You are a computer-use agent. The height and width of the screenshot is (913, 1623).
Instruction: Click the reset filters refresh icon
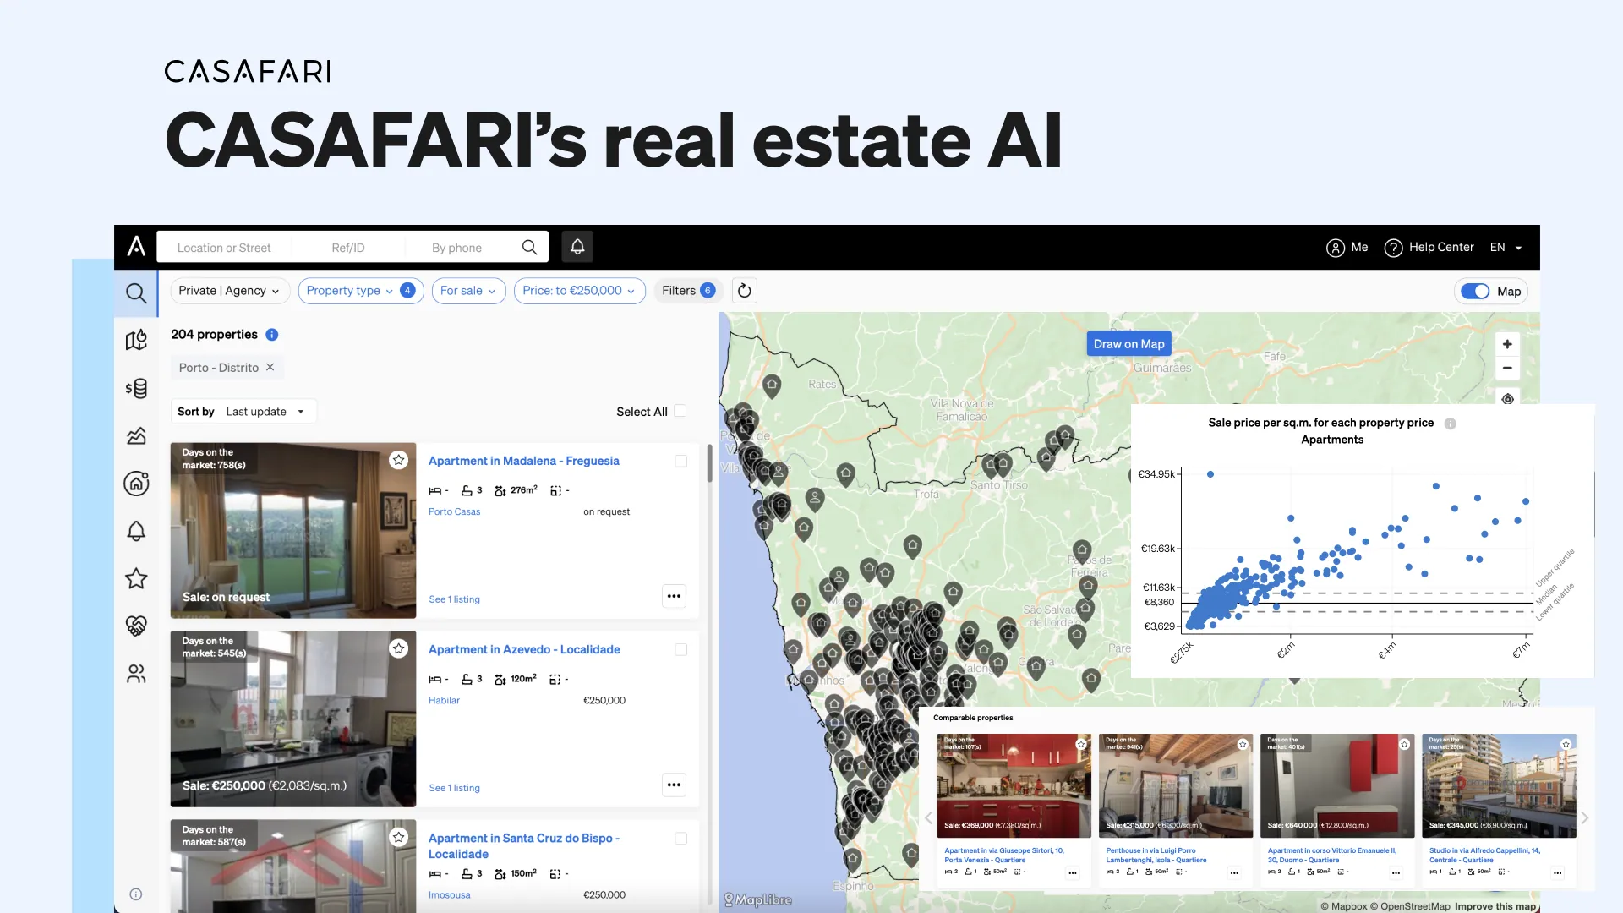(x=744, y=291)
